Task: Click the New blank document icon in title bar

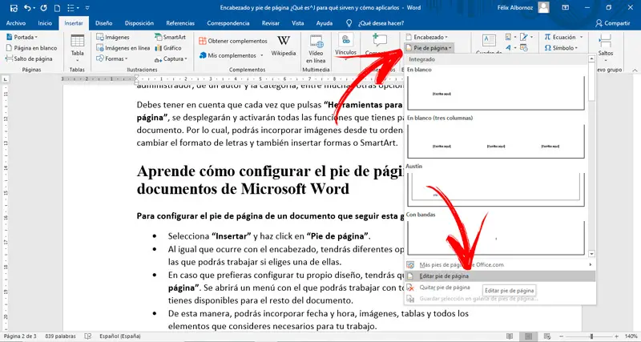Action: pyautogui.click(x=57, y=8)
